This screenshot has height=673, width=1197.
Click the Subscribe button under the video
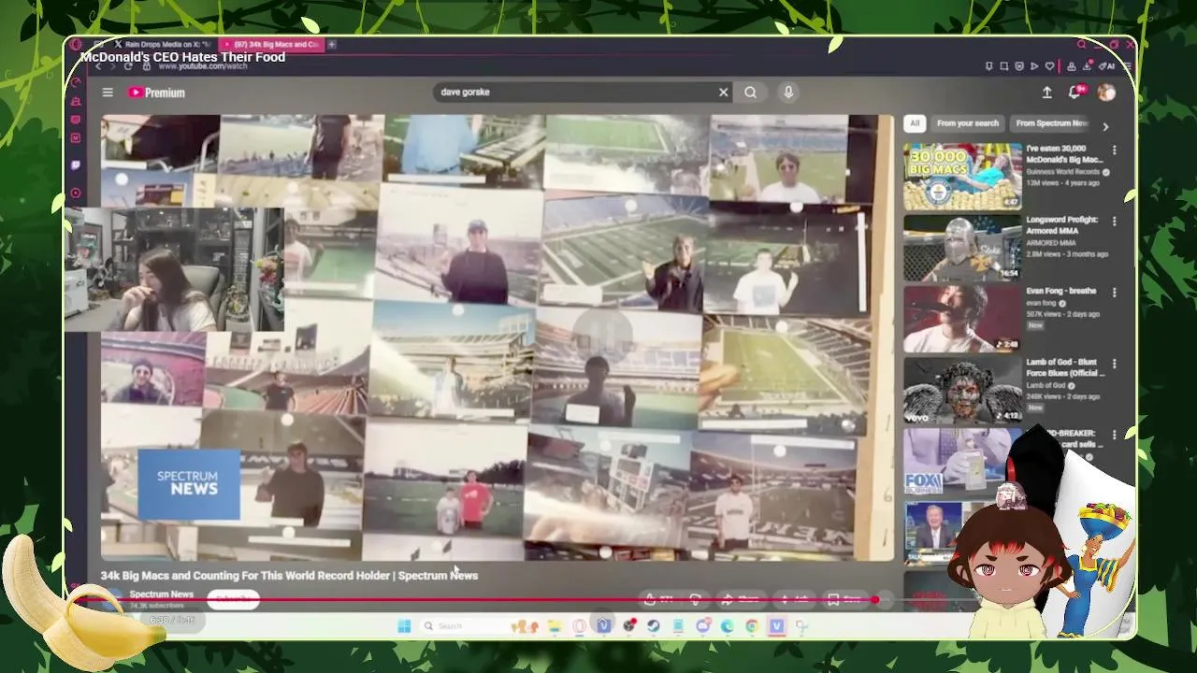coord(233,599)
